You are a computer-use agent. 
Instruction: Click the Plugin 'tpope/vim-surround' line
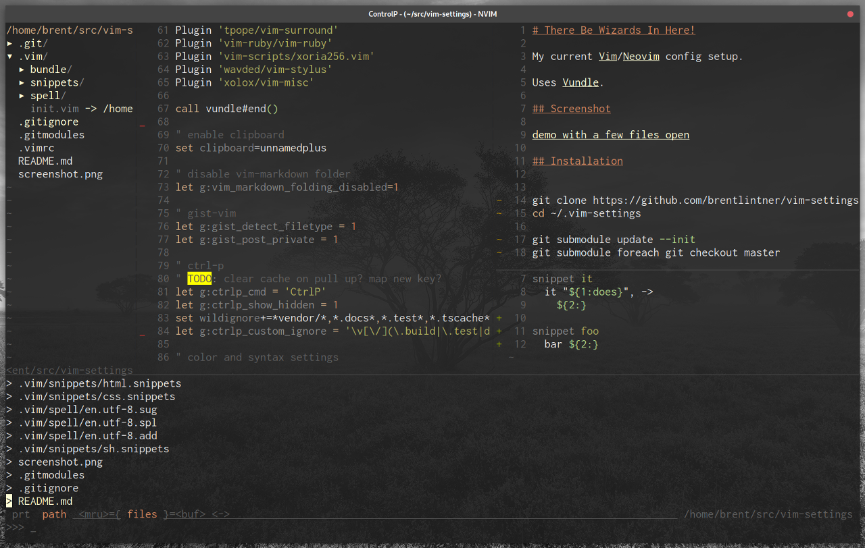tap(257, 30)
